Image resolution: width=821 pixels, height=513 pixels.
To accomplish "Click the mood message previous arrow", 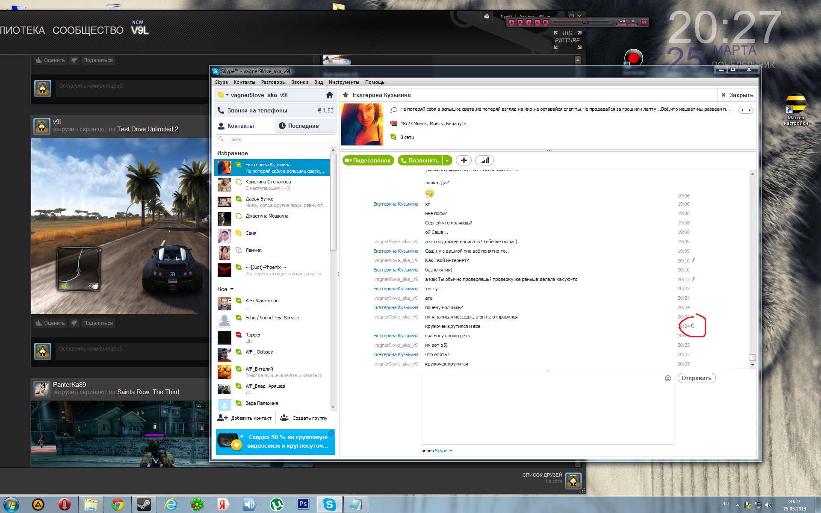I will pyautogui.click(x=743, y=110).
